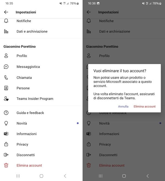Tap the Notifiche bell icon
Viewport: 165px width, 181px height.
click(x=6, y=21)
